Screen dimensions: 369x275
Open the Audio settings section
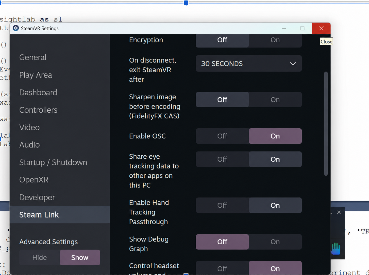pos(60,145)
